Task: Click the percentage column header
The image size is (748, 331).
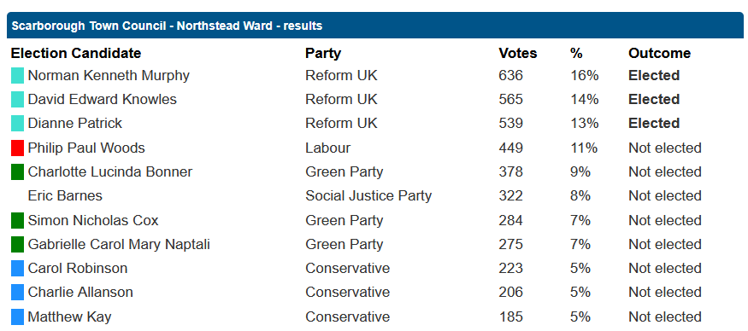Action: [576, 53]
